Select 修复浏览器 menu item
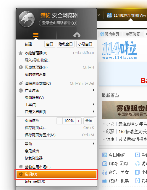 click(x=56, y=158)
